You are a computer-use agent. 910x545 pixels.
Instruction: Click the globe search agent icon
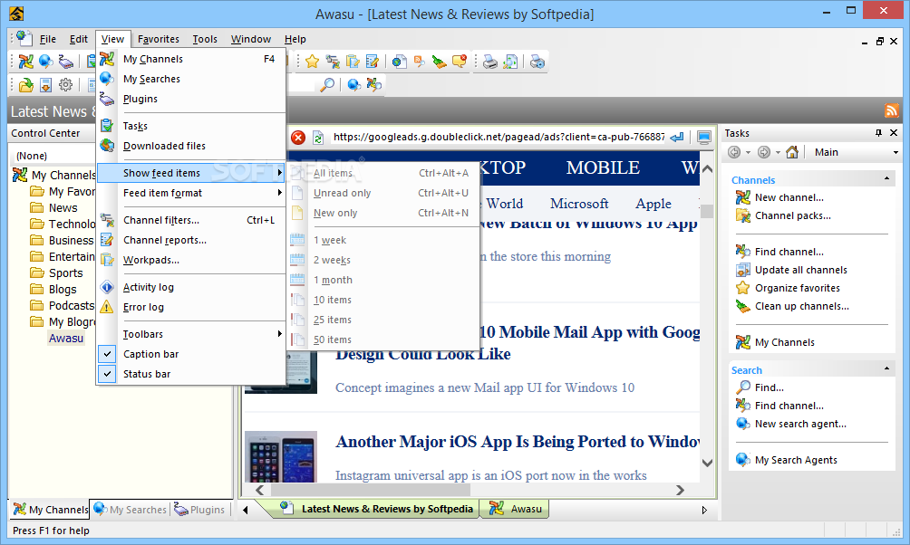tap(354, 85)
